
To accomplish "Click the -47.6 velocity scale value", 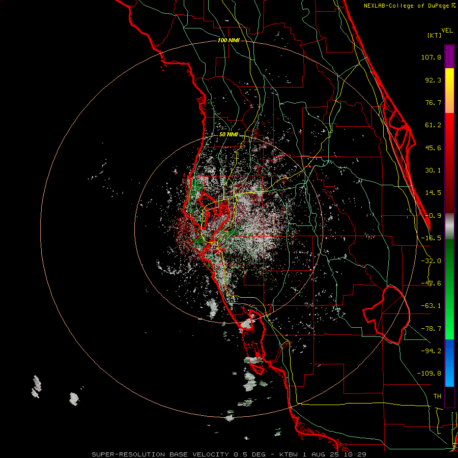I will pyautogui.click(x=431, y=283).
